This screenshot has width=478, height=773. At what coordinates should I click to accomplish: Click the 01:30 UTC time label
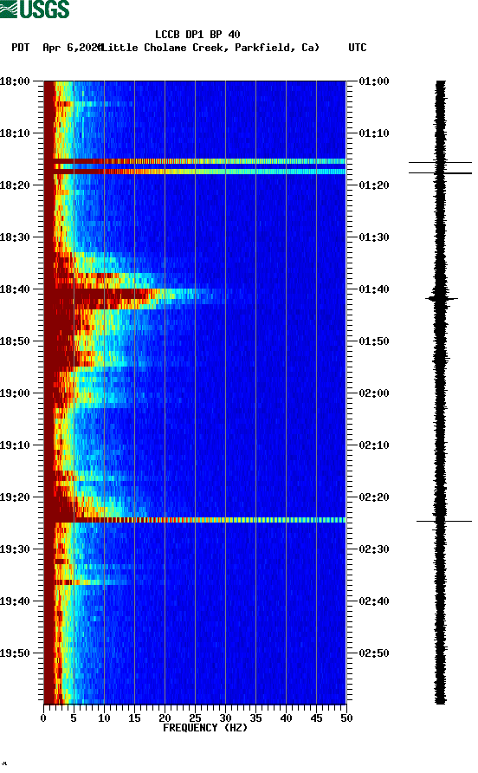click(374, 237)
